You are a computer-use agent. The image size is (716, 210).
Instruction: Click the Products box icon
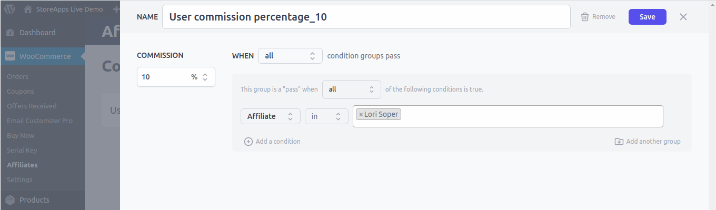(x=10, y=200)
